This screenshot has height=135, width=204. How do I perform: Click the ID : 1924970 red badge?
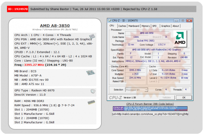(x=18, y=9)
